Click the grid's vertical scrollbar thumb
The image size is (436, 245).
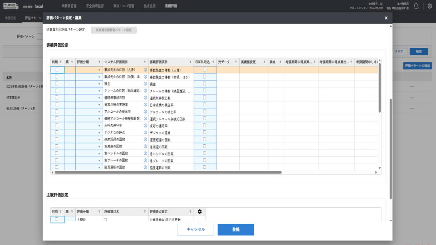[379, 87]
